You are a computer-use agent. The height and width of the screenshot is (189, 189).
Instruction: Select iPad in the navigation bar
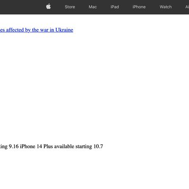coord(115,7)
